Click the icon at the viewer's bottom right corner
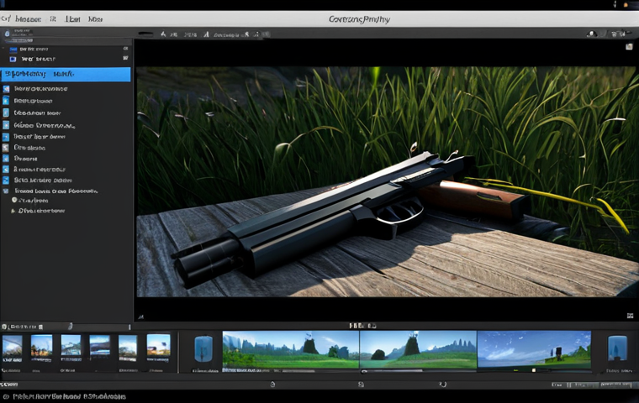Screen dimensions: 639x403 pyautogui.click(x=630, y=316)
